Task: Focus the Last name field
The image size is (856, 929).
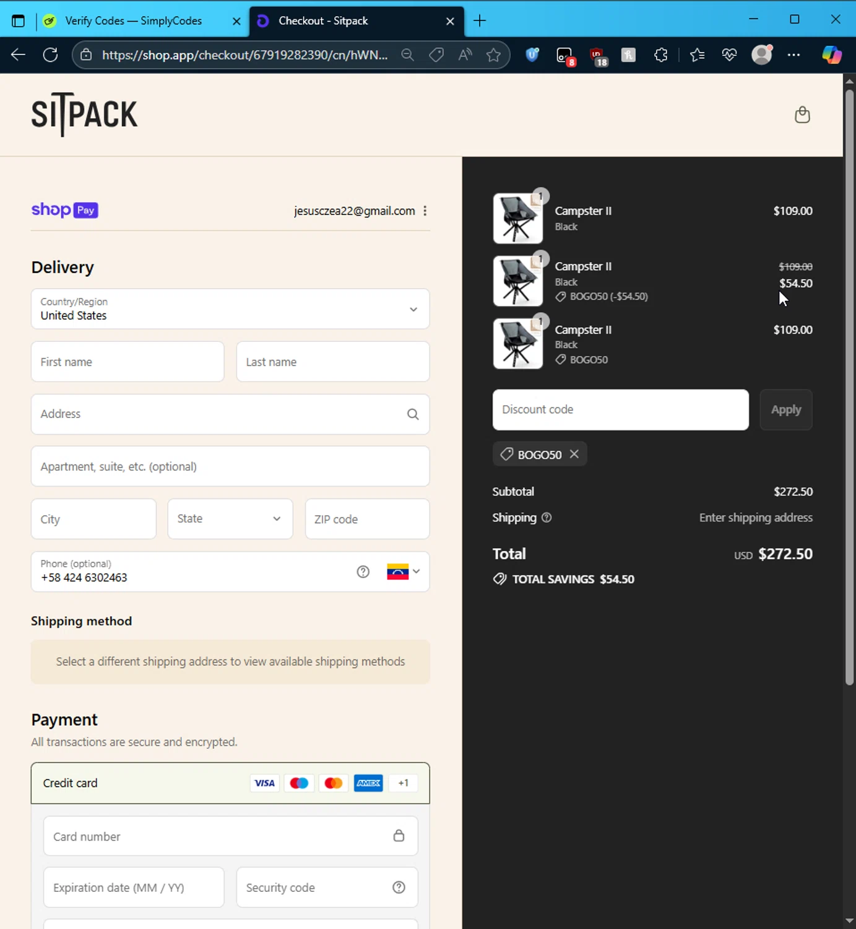Action: tap(333, 362)
